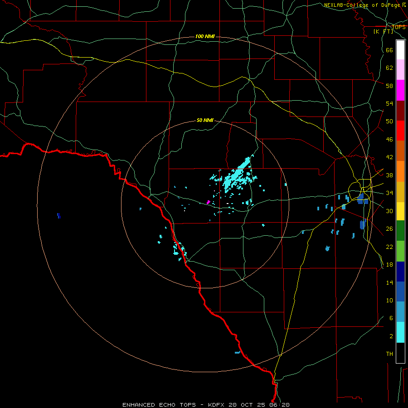Click the legend value "6"

point(391,318)
